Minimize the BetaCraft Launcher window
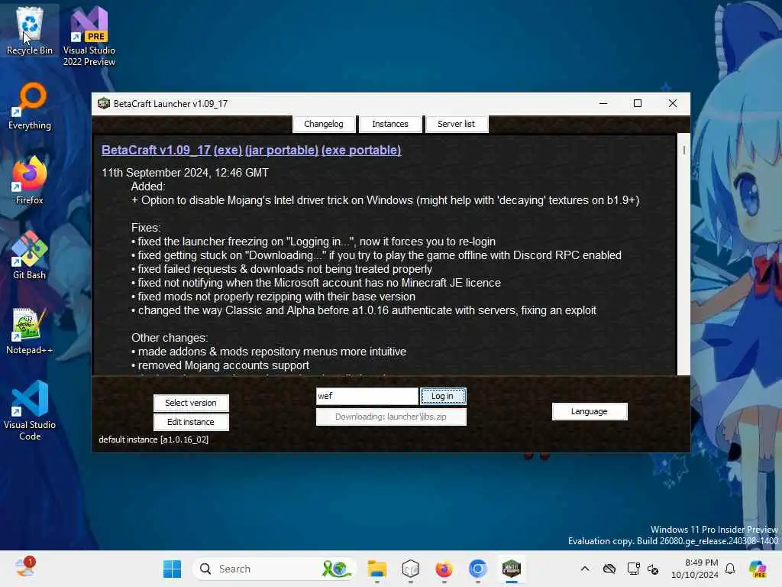Screen dimensions: 782x587 [x=603, y=103]
